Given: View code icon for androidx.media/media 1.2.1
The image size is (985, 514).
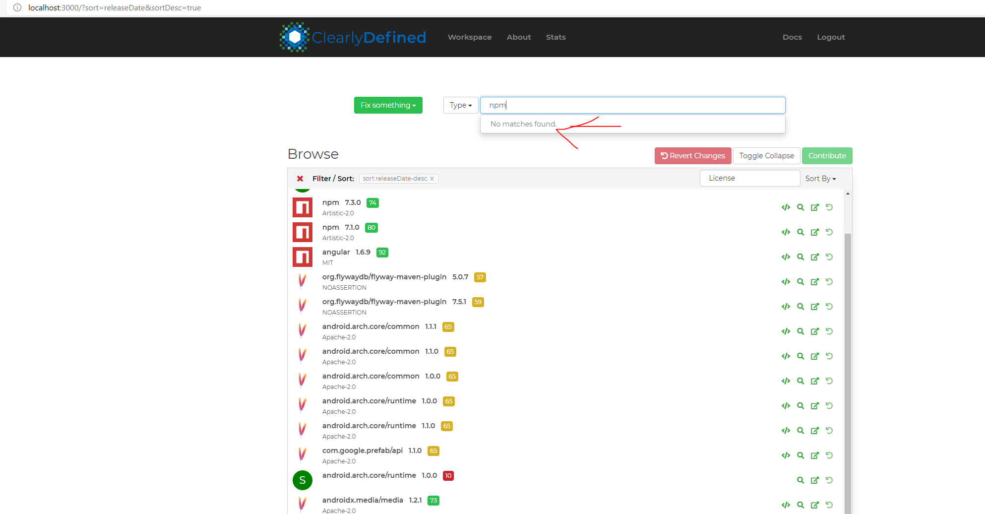Looking at the screenshot, I should (x=786, y=505).
